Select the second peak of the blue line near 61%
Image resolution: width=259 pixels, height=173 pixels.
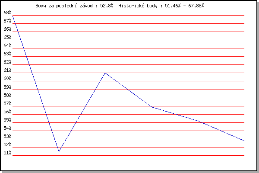(105, 73)
